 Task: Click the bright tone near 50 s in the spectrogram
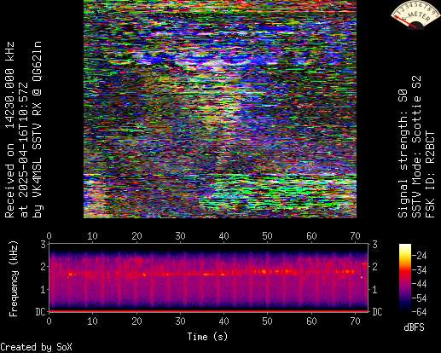pos(264,271)
